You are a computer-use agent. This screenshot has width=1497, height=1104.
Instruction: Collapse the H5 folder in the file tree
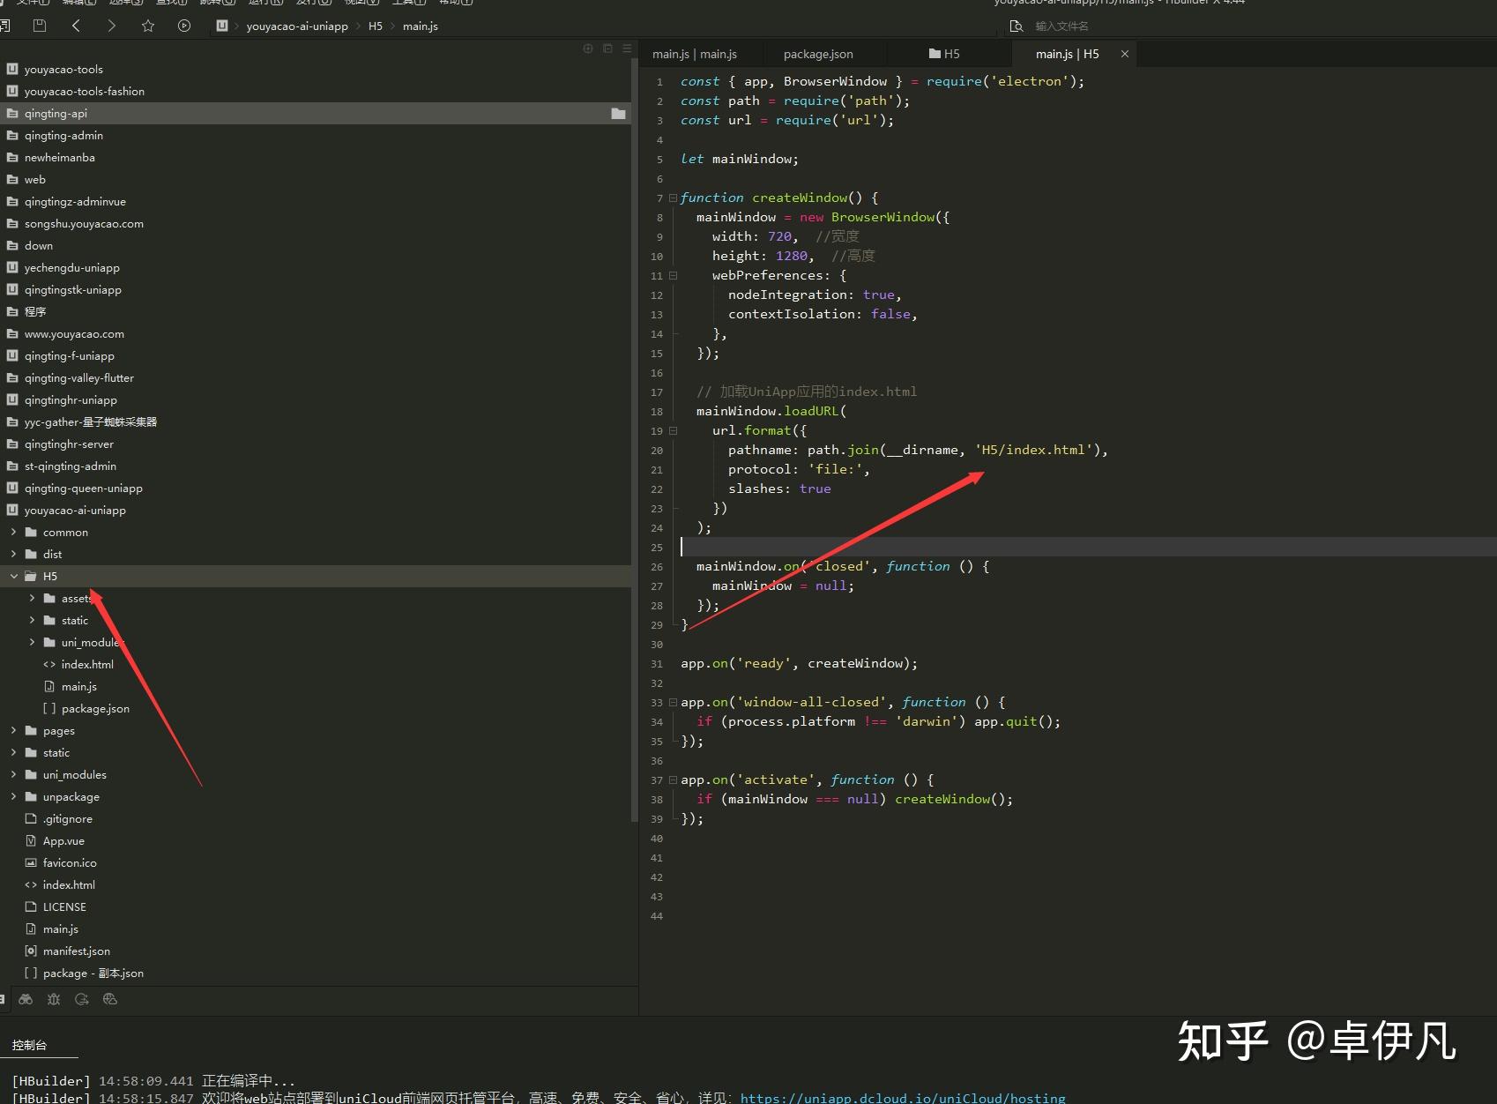pos(14,576)
